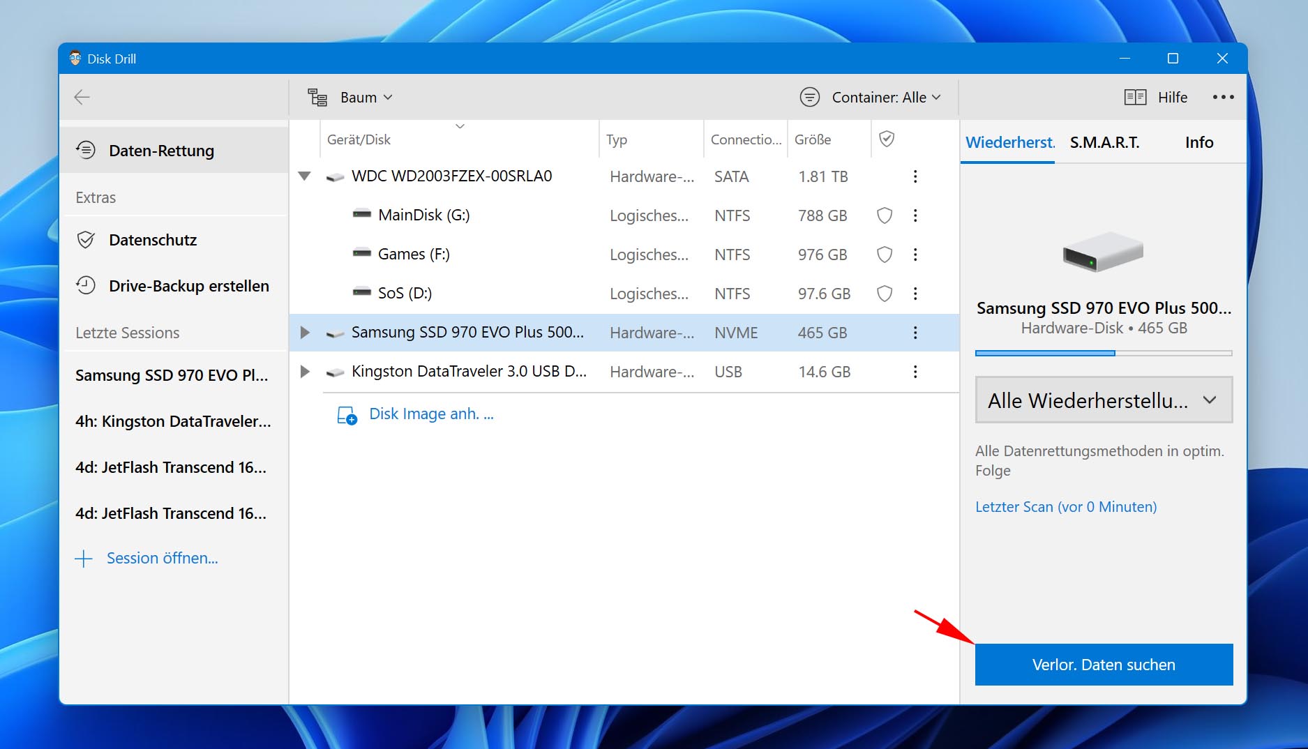Click the MainDisk partition drive icon
The image size is (1308, 749).
pos(362,214)
